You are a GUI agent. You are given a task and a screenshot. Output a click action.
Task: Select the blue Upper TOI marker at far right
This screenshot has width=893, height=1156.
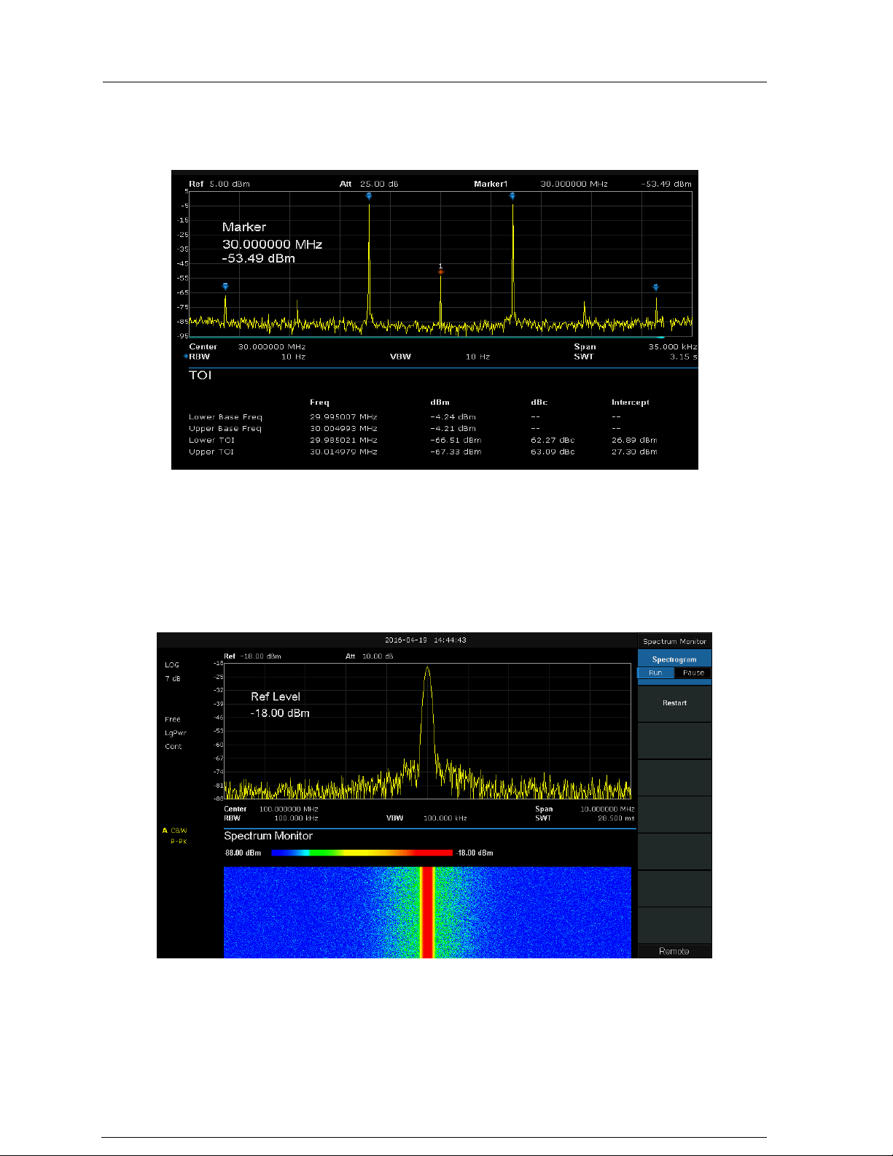pyautogui.click(x=655, y=287)
